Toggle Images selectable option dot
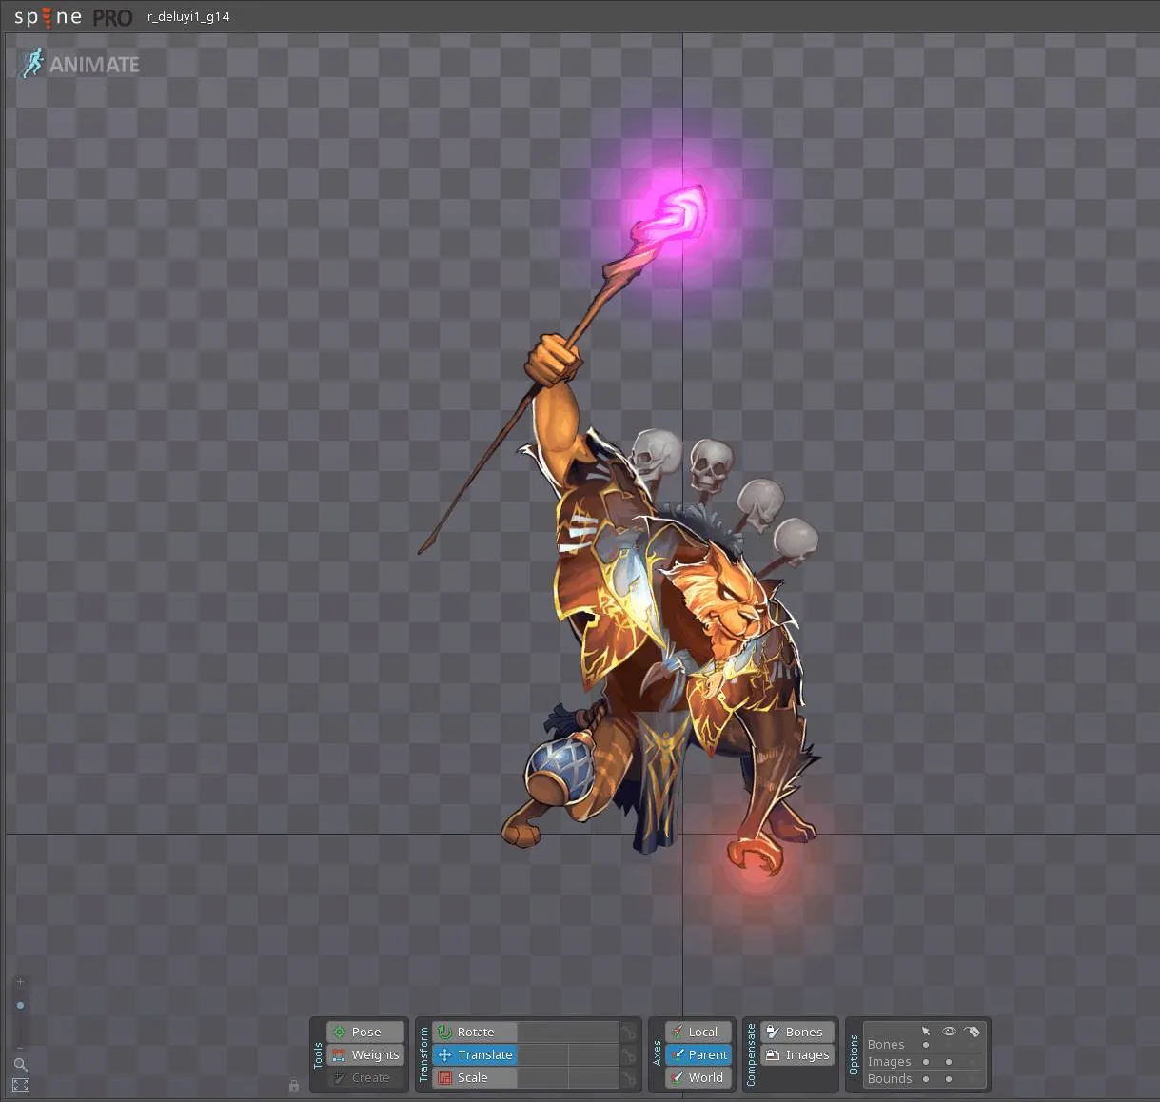 [x=926, y=1062]
